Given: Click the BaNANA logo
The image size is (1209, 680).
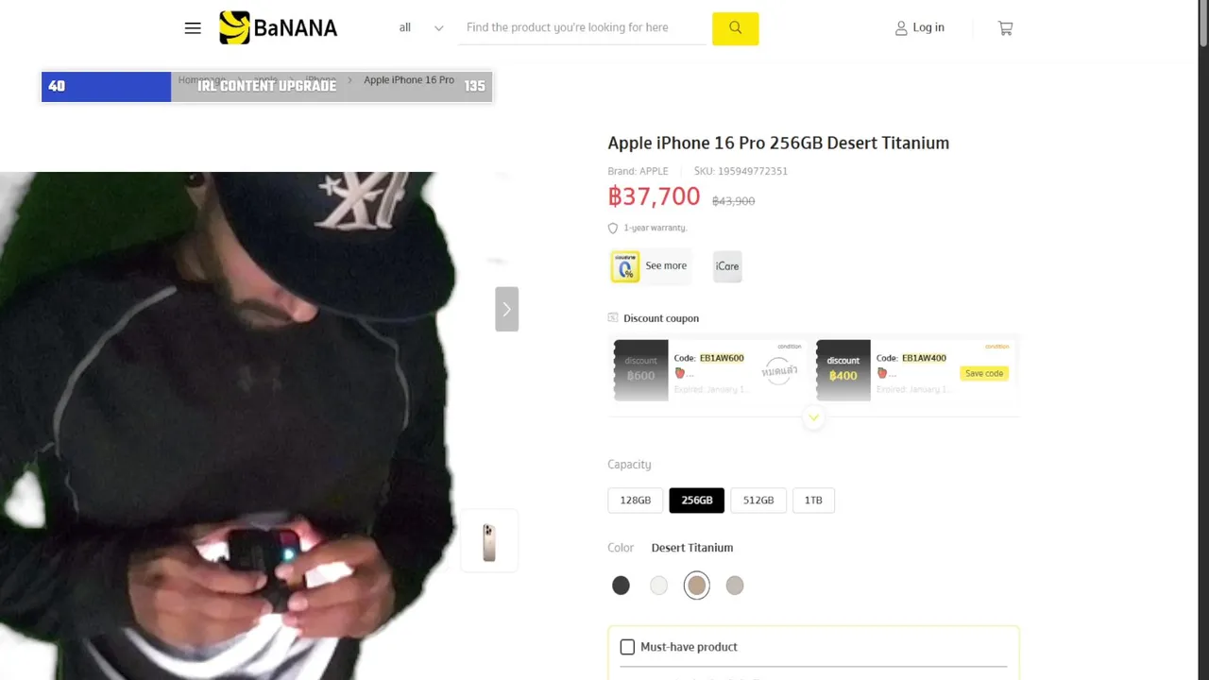Looking at the screenshot, I should click(278, 27).
